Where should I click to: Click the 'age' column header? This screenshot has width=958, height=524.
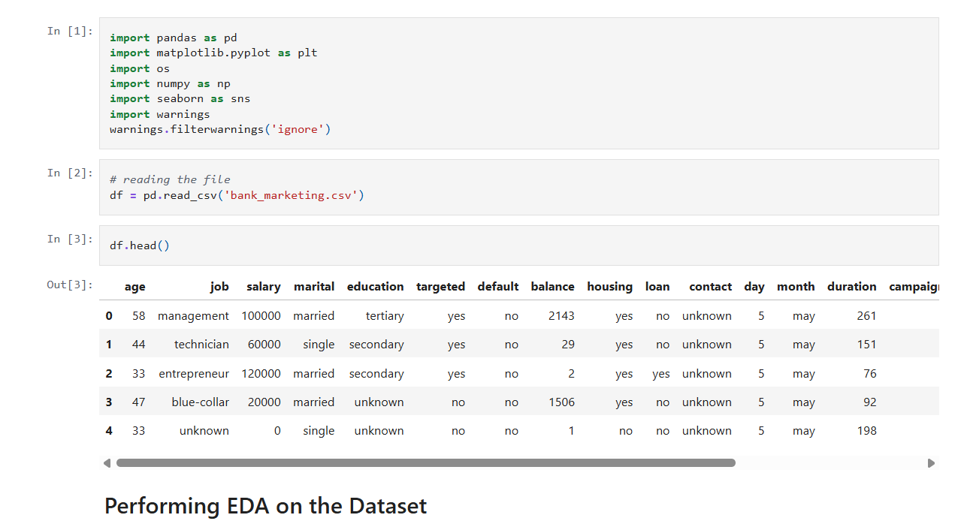tap(135, 287)
